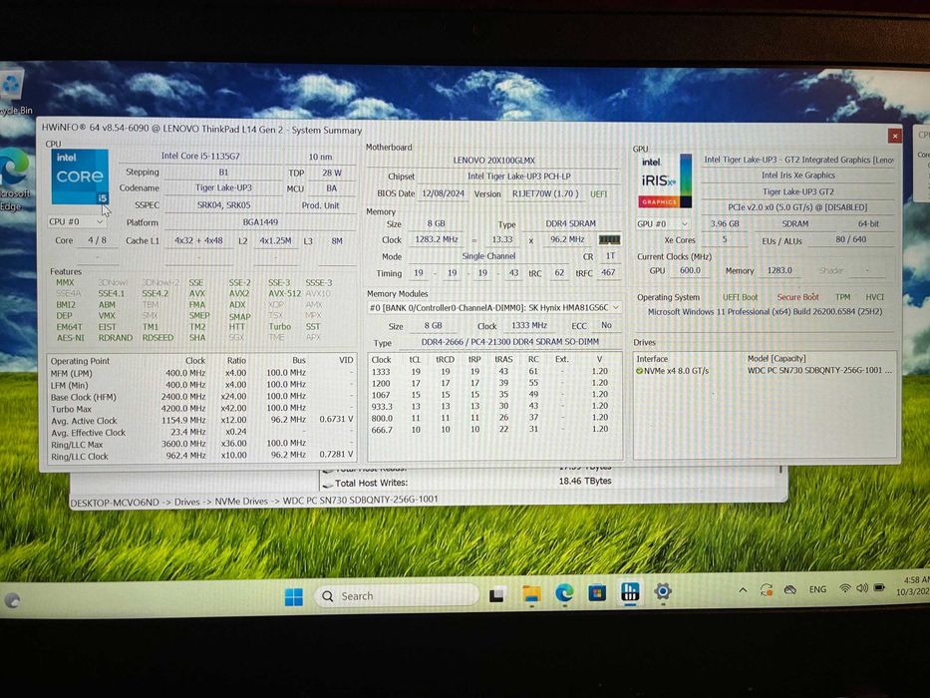This screenshot has width=930, height=698.
Task: Select the GPU memory 3.96 GB field
Action: point(725,223)
